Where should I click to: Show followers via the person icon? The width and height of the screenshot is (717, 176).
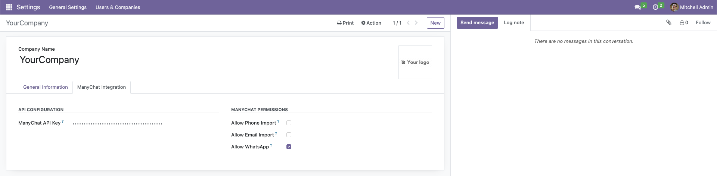(684, 23)
